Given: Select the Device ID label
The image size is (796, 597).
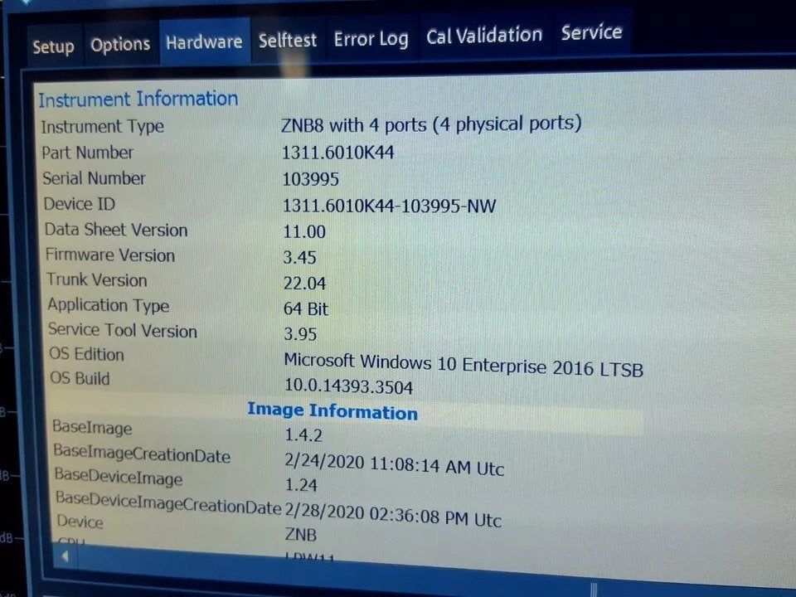Looking at the screenshot, I should click(80, 204).
